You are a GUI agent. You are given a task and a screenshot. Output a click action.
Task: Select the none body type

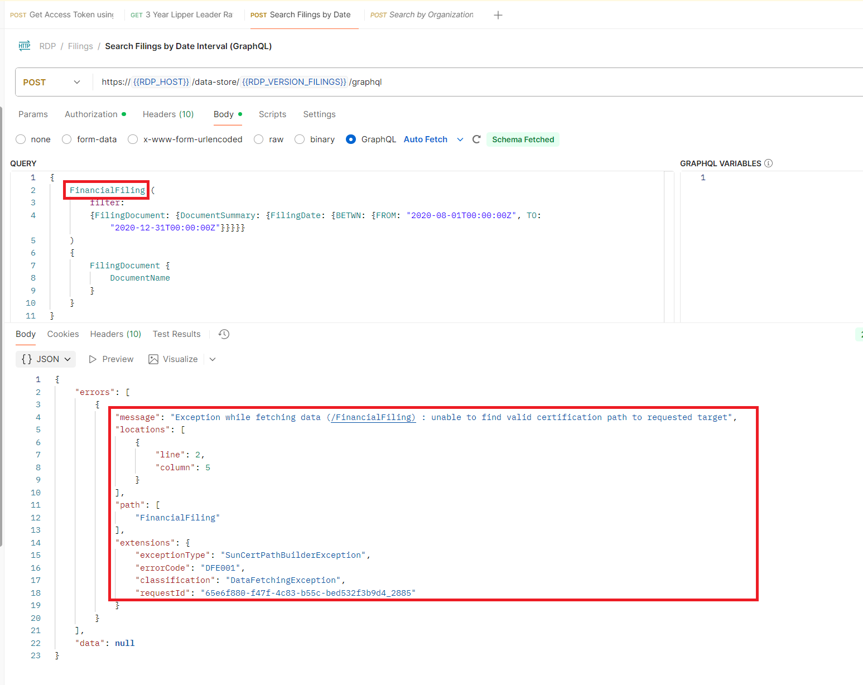pyautogui.click(x=21, y=139)
